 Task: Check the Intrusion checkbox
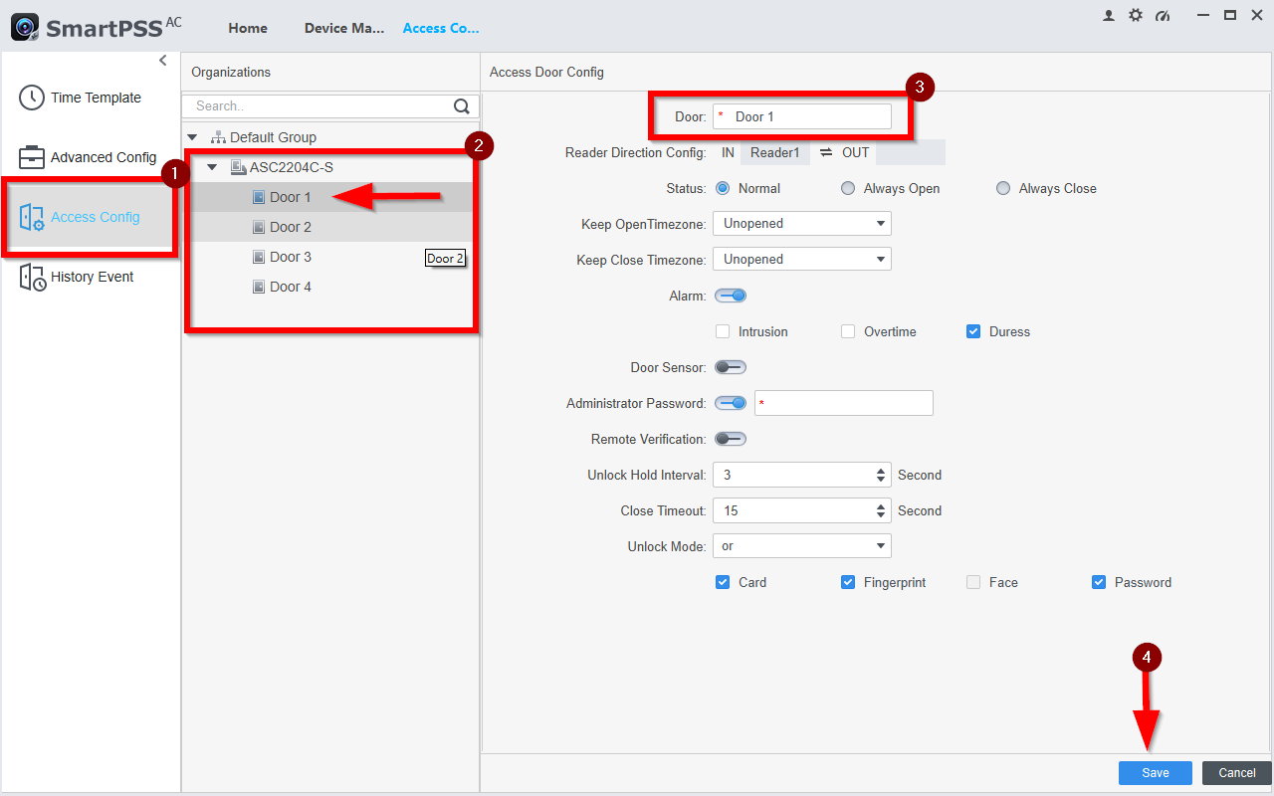point(723,331)
